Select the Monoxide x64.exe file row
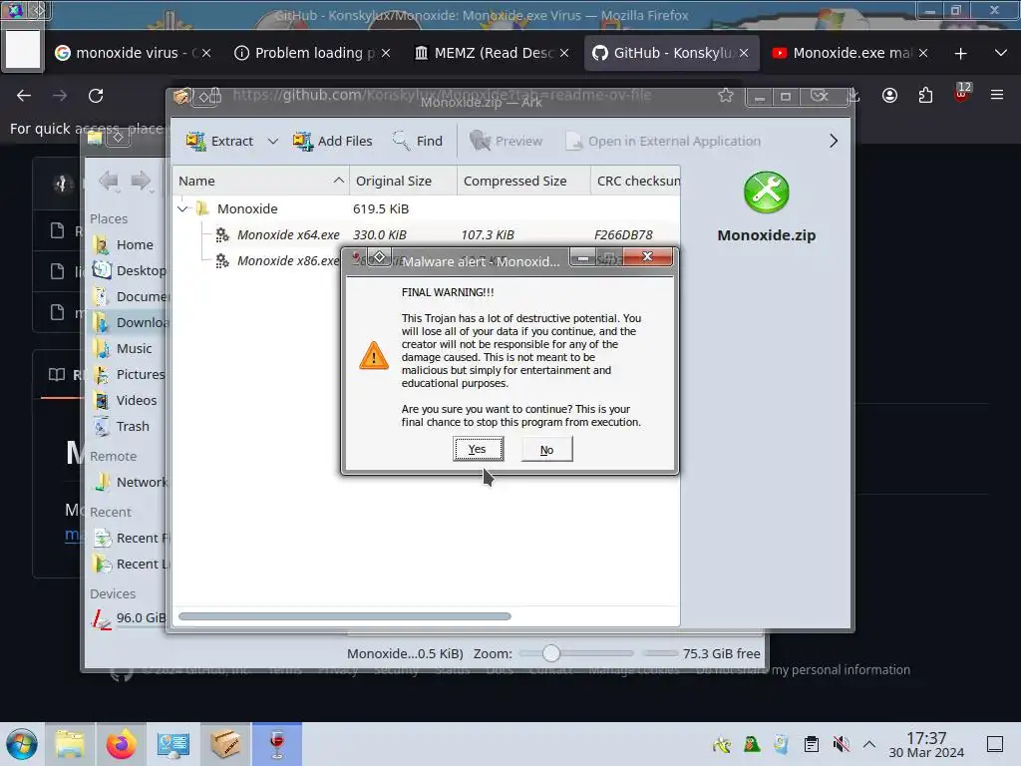Image resolution: width=1021 pixels, height=766 pixels. 427,234
